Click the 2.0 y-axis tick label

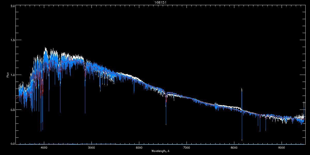coord(12,5)
